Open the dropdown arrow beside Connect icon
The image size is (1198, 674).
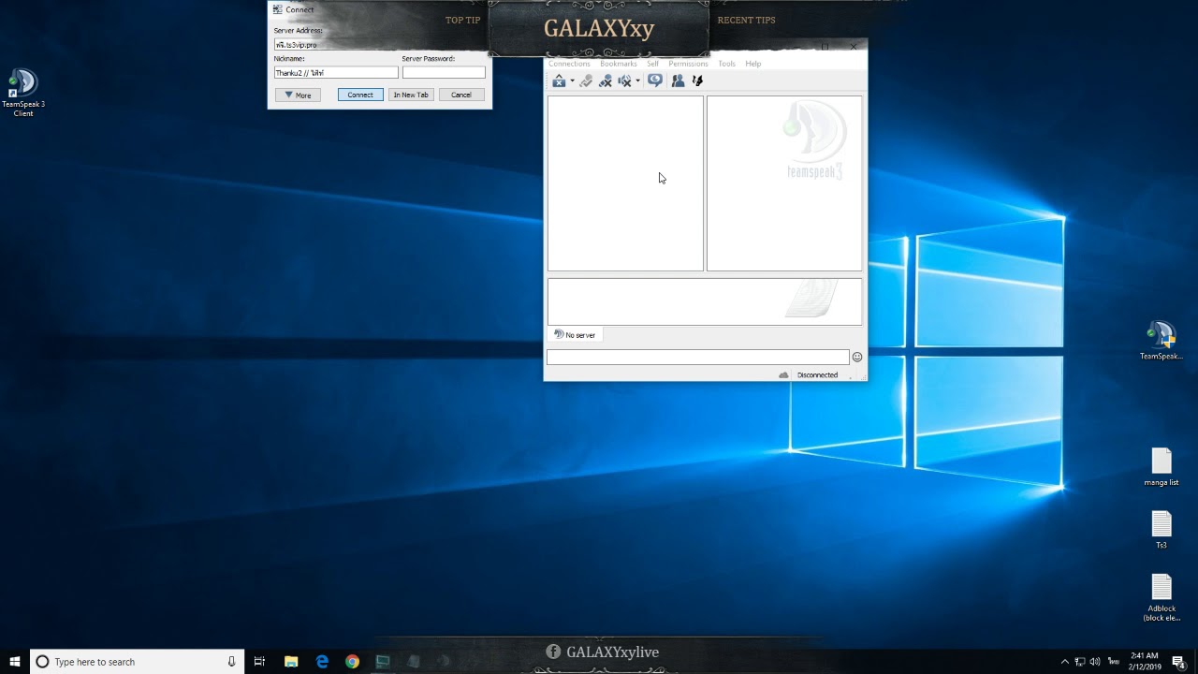(572, 81)
